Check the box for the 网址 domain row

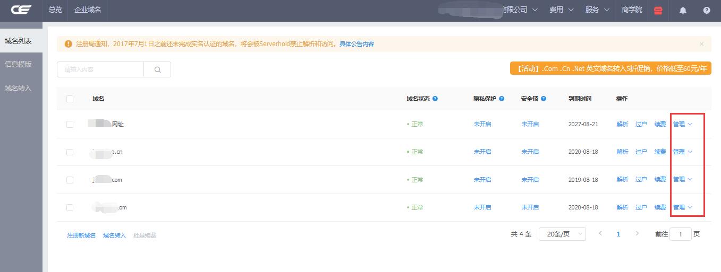pyautogui.click(x=70, y=124)
